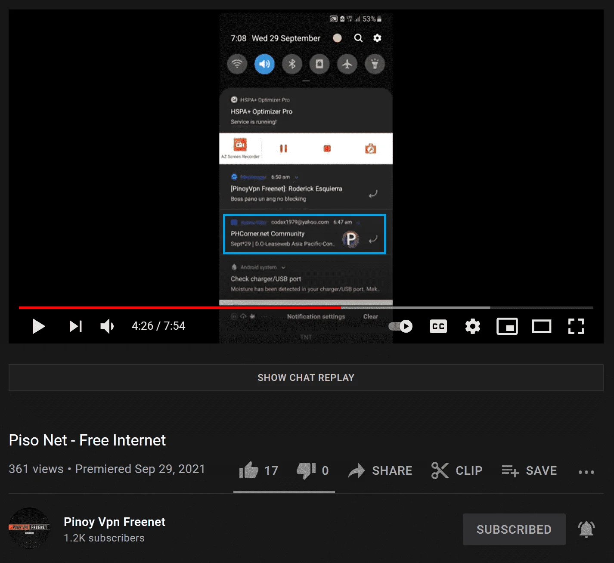Viewport: 614px width, 563px height.
Task: Click reply arrow on Roderick Esquierra notification
Action: click(x=373, y=194)
